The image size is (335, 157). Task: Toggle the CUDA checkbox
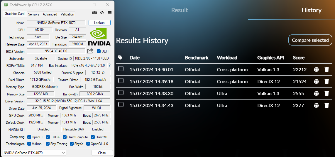pyautogui.click(x=48, y=137)
